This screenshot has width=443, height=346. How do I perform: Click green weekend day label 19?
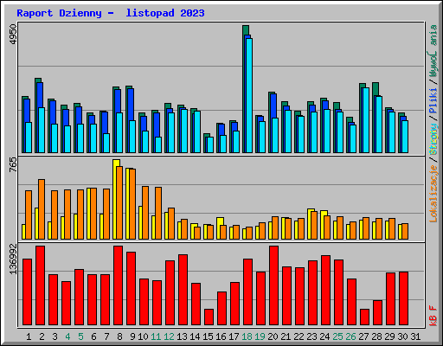pos(260,336)
